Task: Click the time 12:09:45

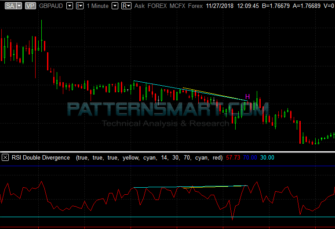Action: tap(248, 6)
